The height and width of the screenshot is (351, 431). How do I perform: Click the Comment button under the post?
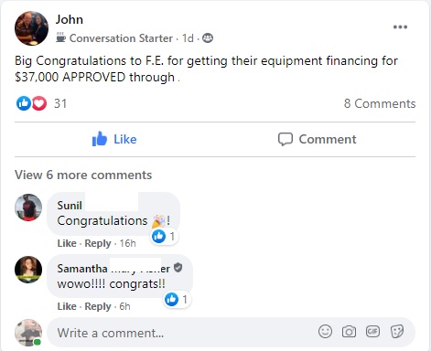[317, 139]
